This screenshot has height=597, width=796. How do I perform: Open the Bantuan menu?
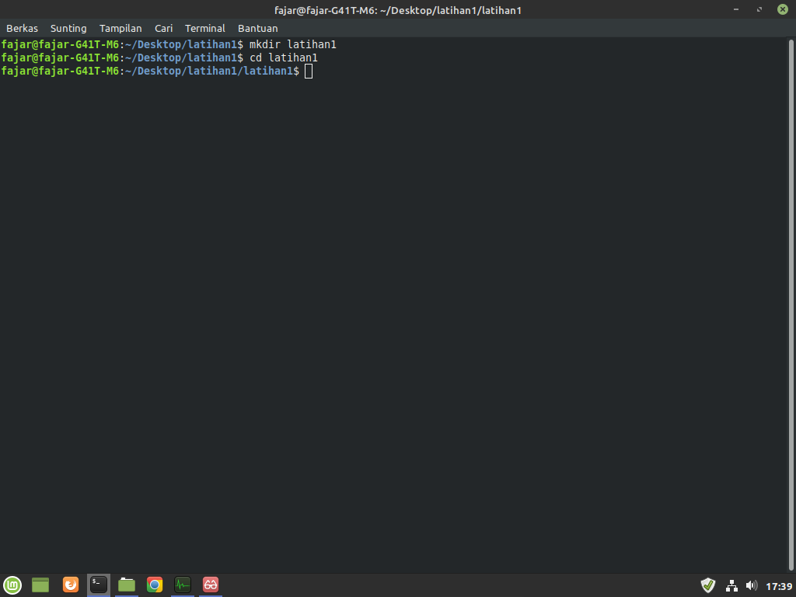[258, 29]
